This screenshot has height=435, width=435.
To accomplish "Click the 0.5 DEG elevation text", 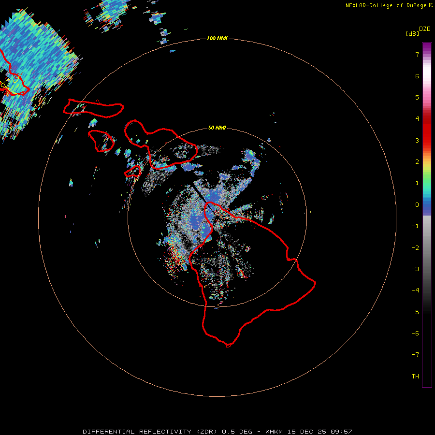I will pyautogui.click(x=237, y=432).
